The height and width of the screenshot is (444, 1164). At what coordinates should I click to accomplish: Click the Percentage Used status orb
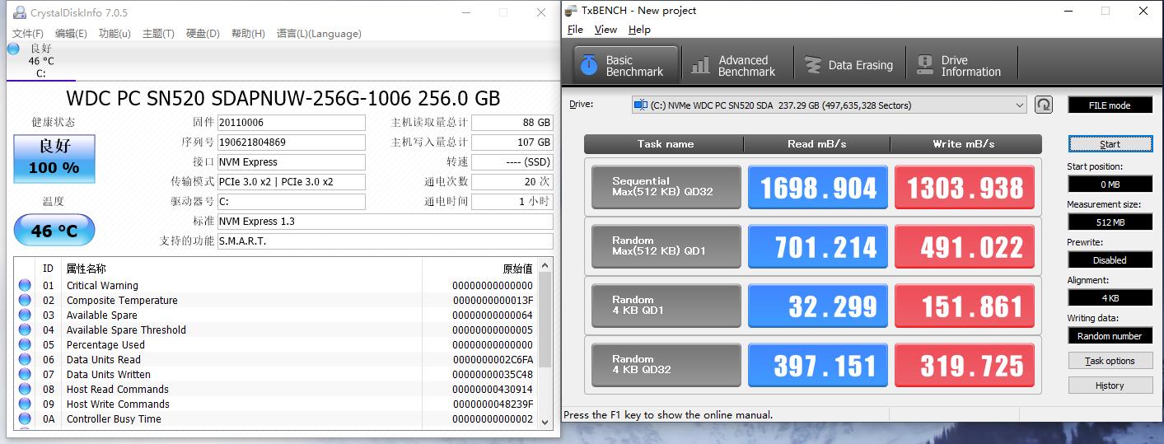click(25, 345)
